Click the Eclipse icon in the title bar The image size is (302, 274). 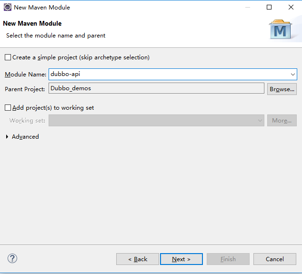click(8, 7)
